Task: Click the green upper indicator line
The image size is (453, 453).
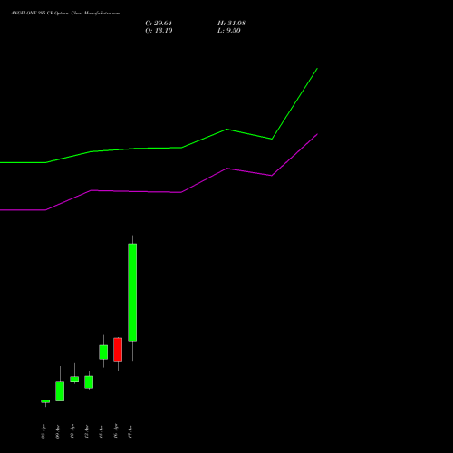Action: tap(181, 148)
